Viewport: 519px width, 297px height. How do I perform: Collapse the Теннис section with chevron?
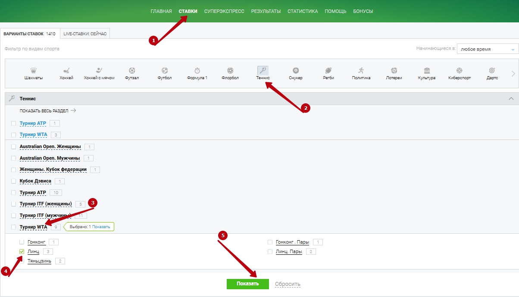pyautogui.click(x=511, y=99)
